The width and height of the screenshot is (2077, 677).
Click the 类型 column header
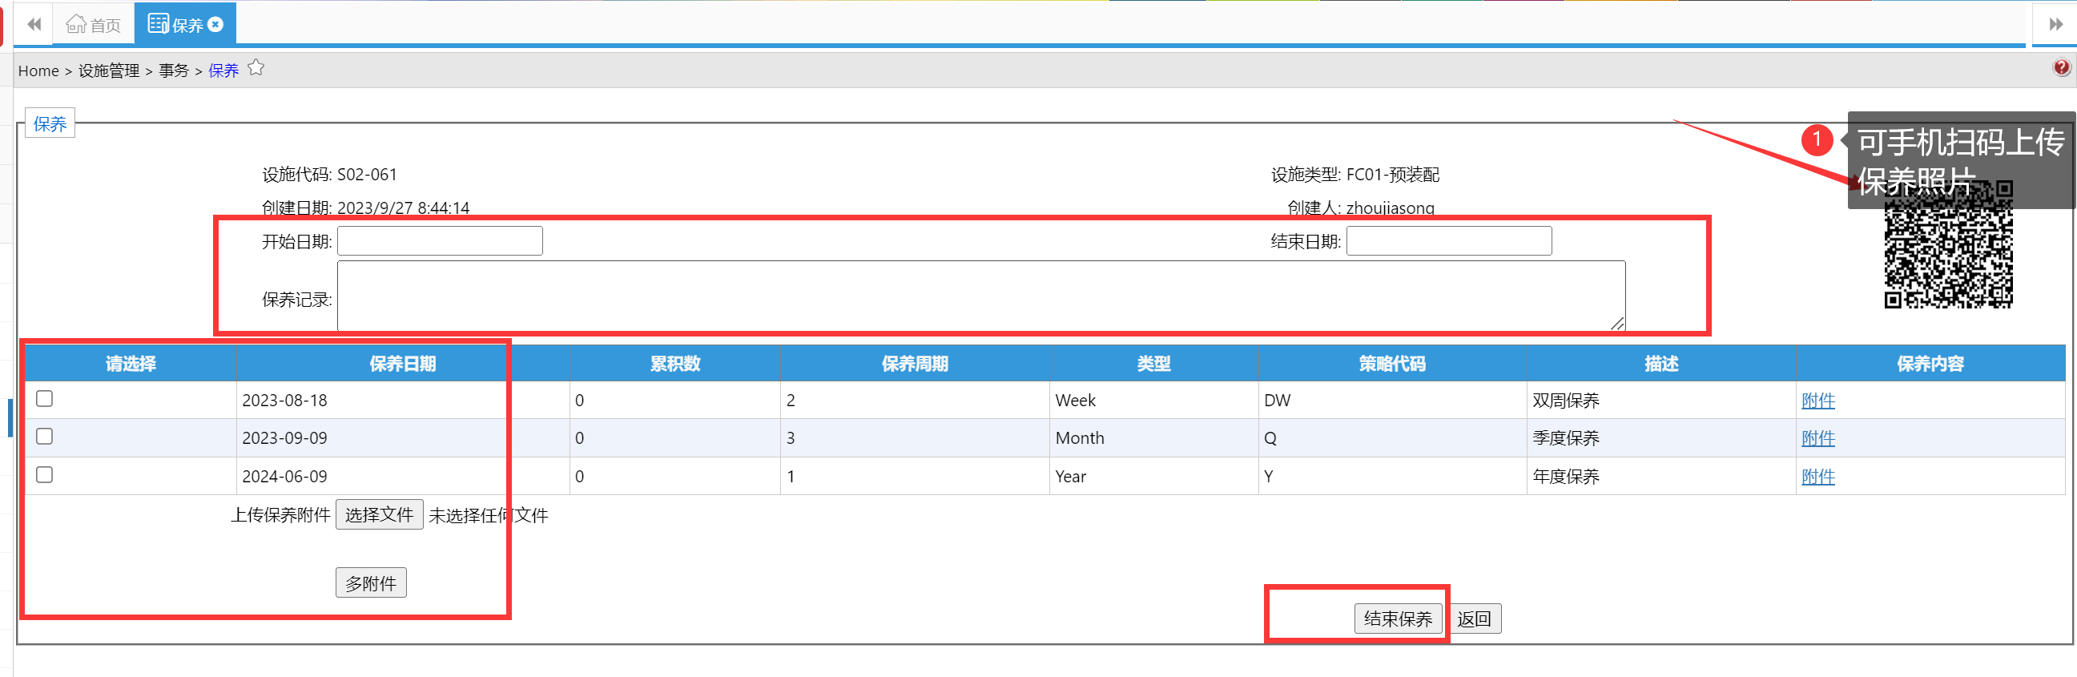1153,364
